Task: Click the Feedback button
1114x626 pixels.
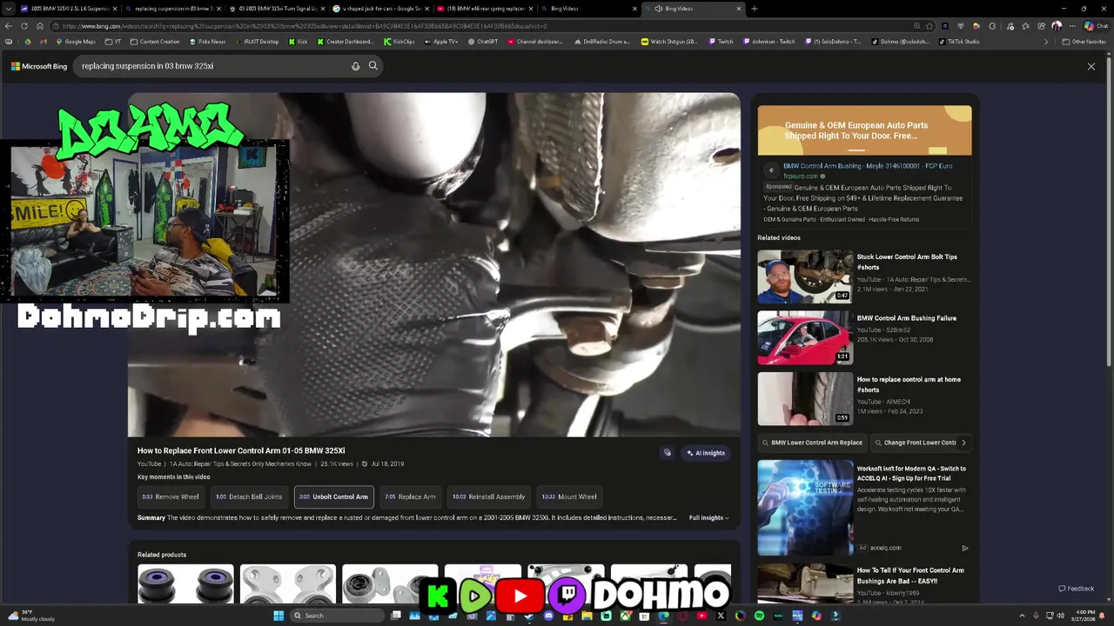Action: tap(1077, 589)
